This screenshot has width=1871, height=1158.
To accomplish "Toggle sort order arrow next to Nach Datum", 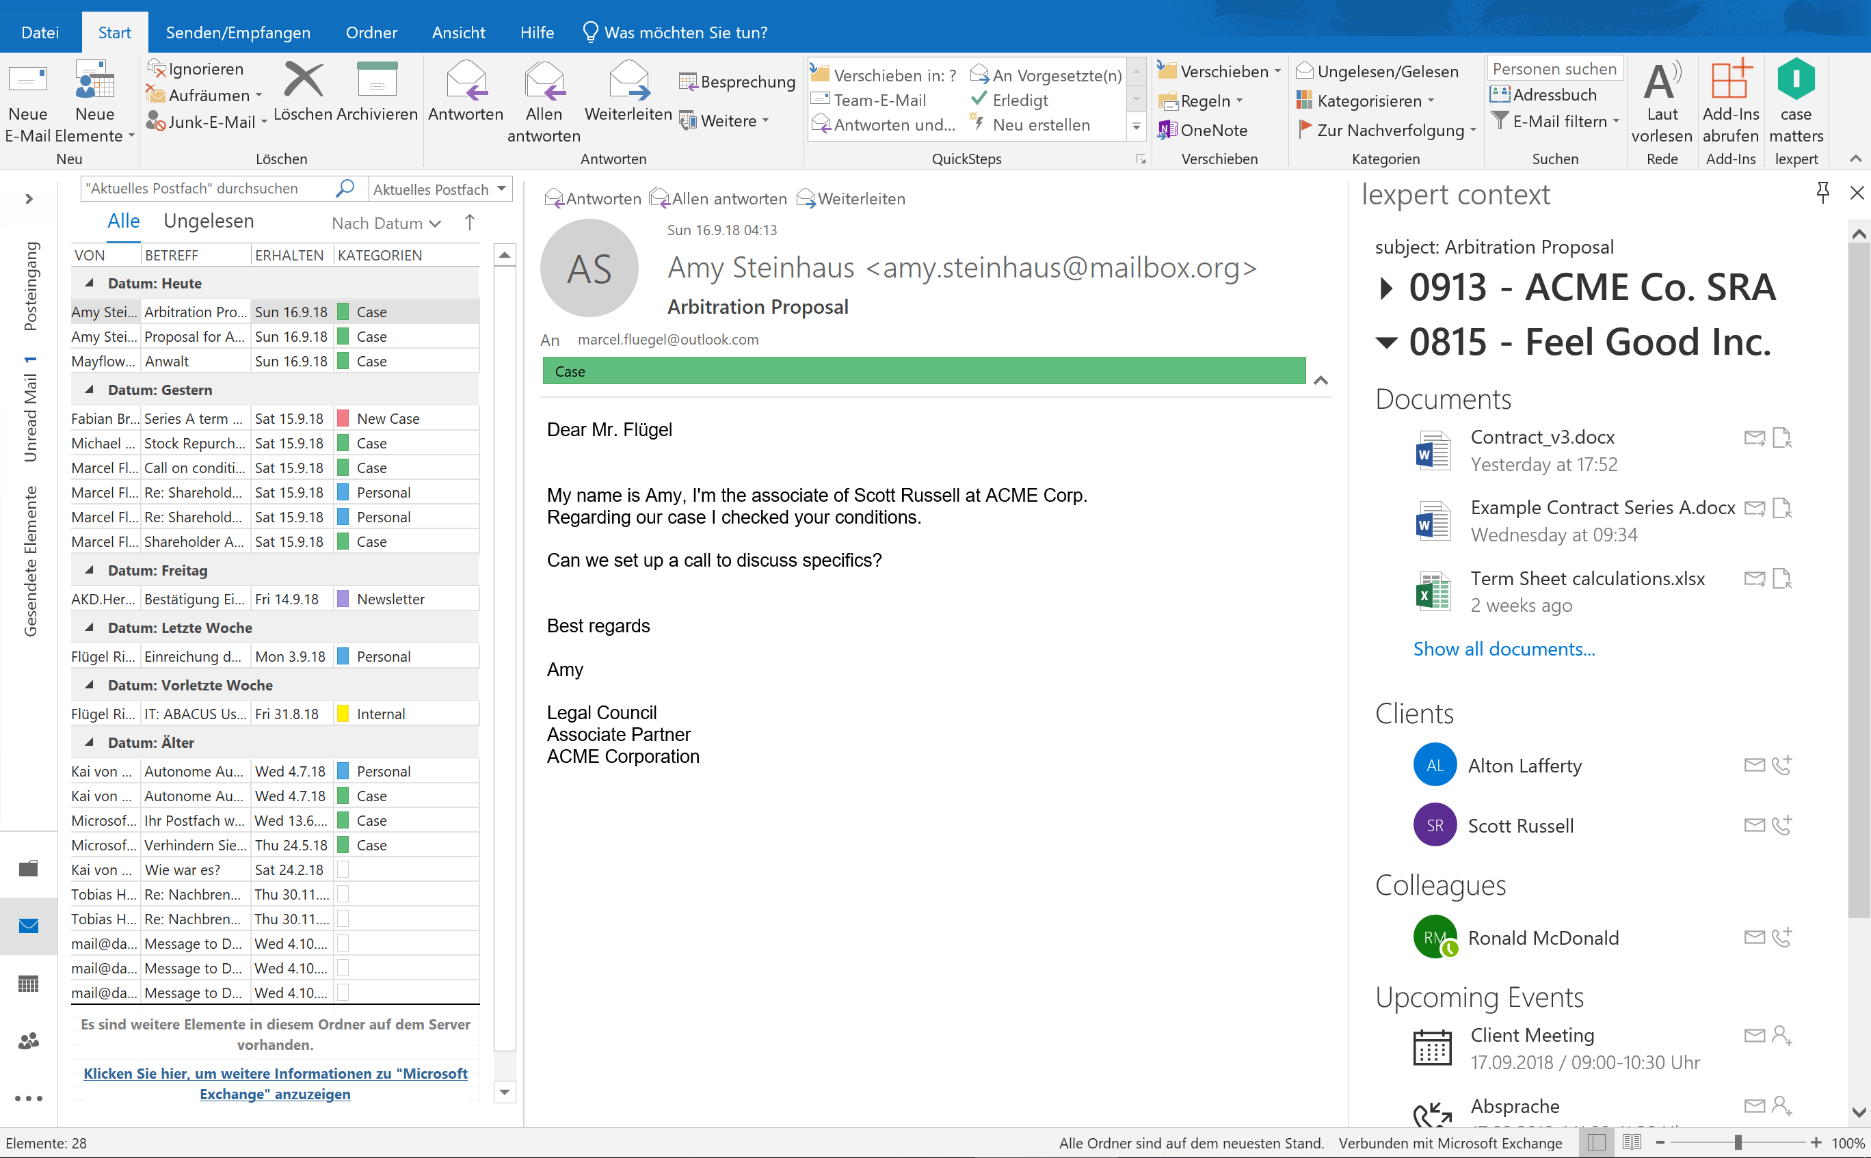I will pyautogui.click(x=470, y=222).
